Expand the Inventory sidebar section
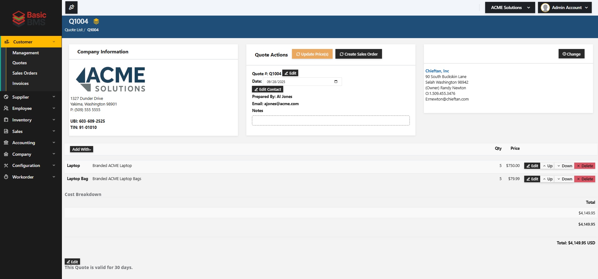 (31, 120)
